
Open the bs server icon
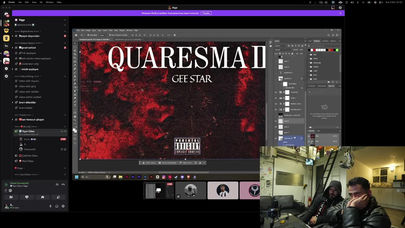pos(6,46)
